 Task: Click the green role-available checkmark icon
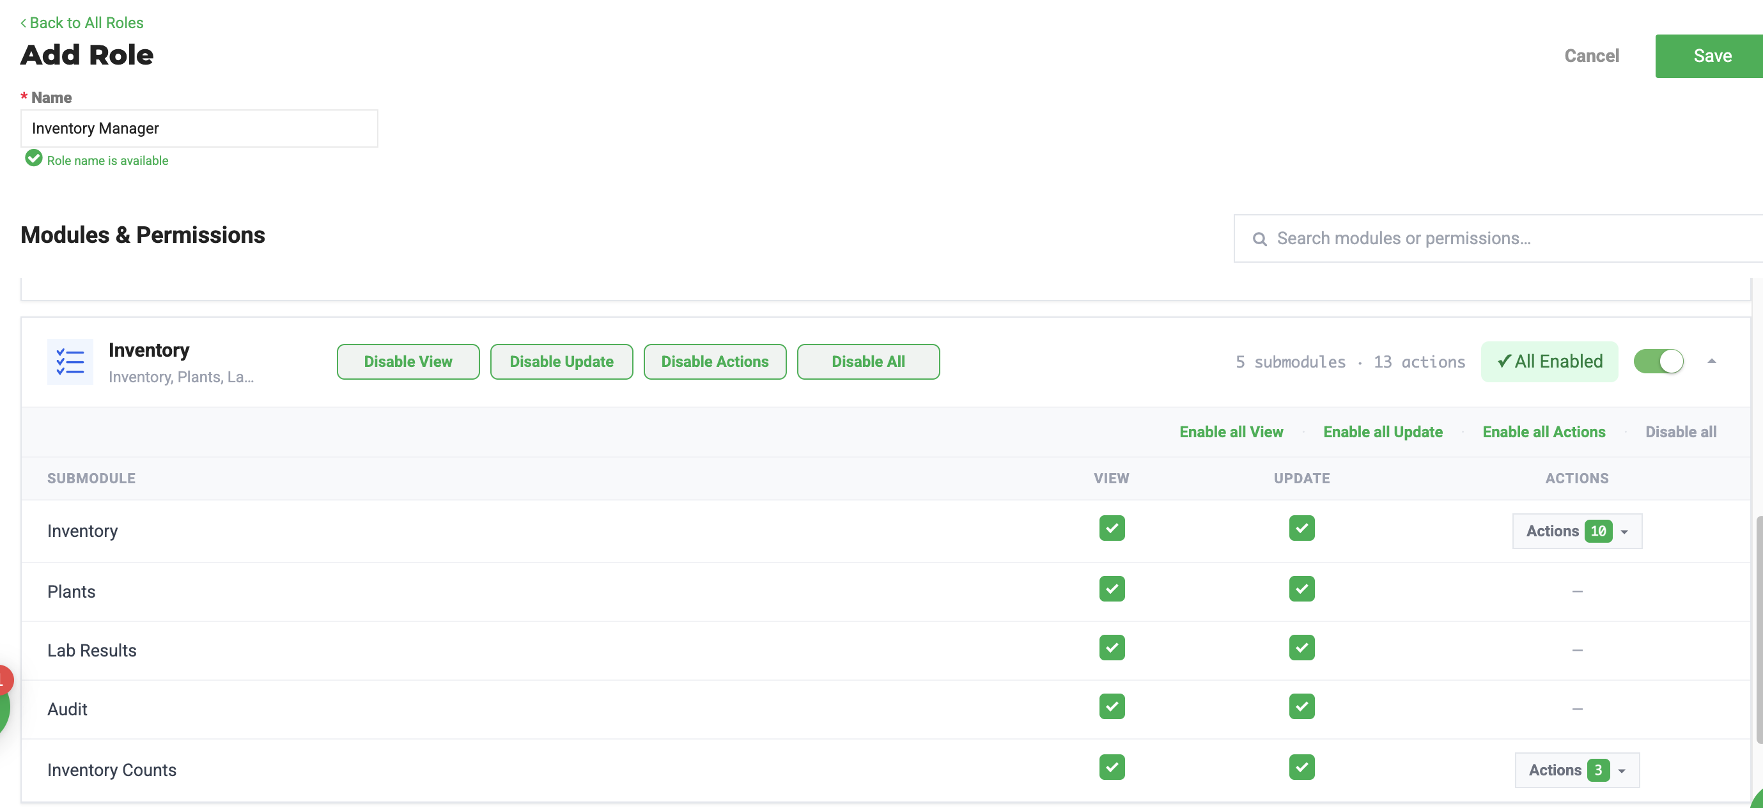[33, 159]
